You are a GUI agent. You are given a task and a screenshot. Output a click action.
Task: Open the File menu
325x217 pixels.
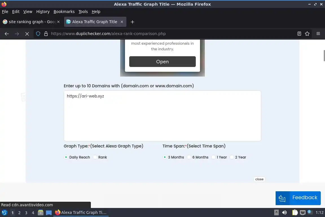5,12
